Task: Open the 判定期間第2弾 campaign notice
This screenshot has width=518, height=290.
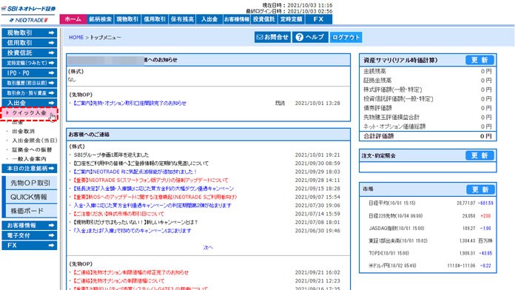Action: tap(152, 206)
